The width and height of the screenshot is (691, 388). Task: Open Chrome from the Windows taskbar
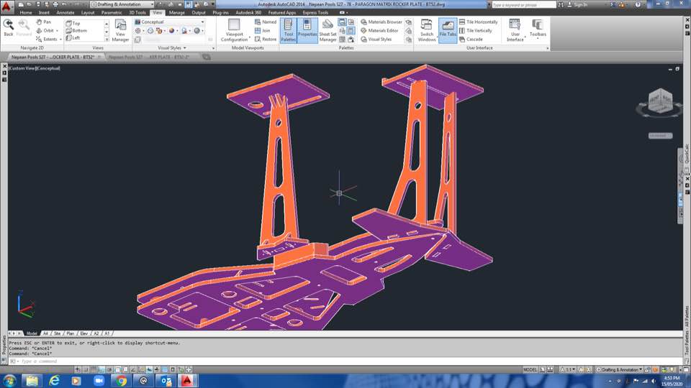tap(120, 380)
